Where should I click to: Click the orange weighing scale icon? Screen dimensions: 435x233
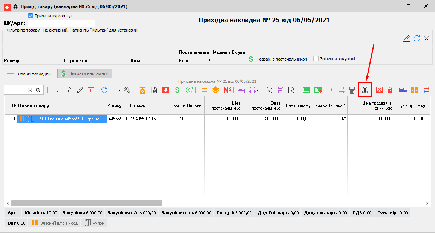142,90
